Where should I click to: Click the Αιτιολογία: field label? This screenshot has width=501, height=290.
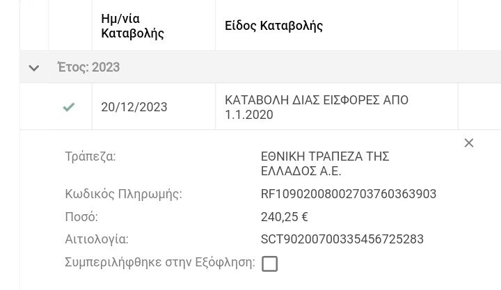[x=97, y=239]
